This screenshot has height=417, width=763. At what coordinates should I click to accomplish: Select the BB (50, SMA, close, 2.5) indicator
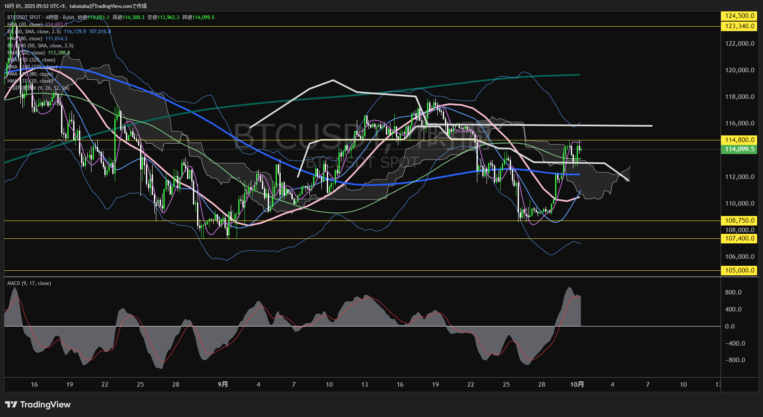click(34, 32)
